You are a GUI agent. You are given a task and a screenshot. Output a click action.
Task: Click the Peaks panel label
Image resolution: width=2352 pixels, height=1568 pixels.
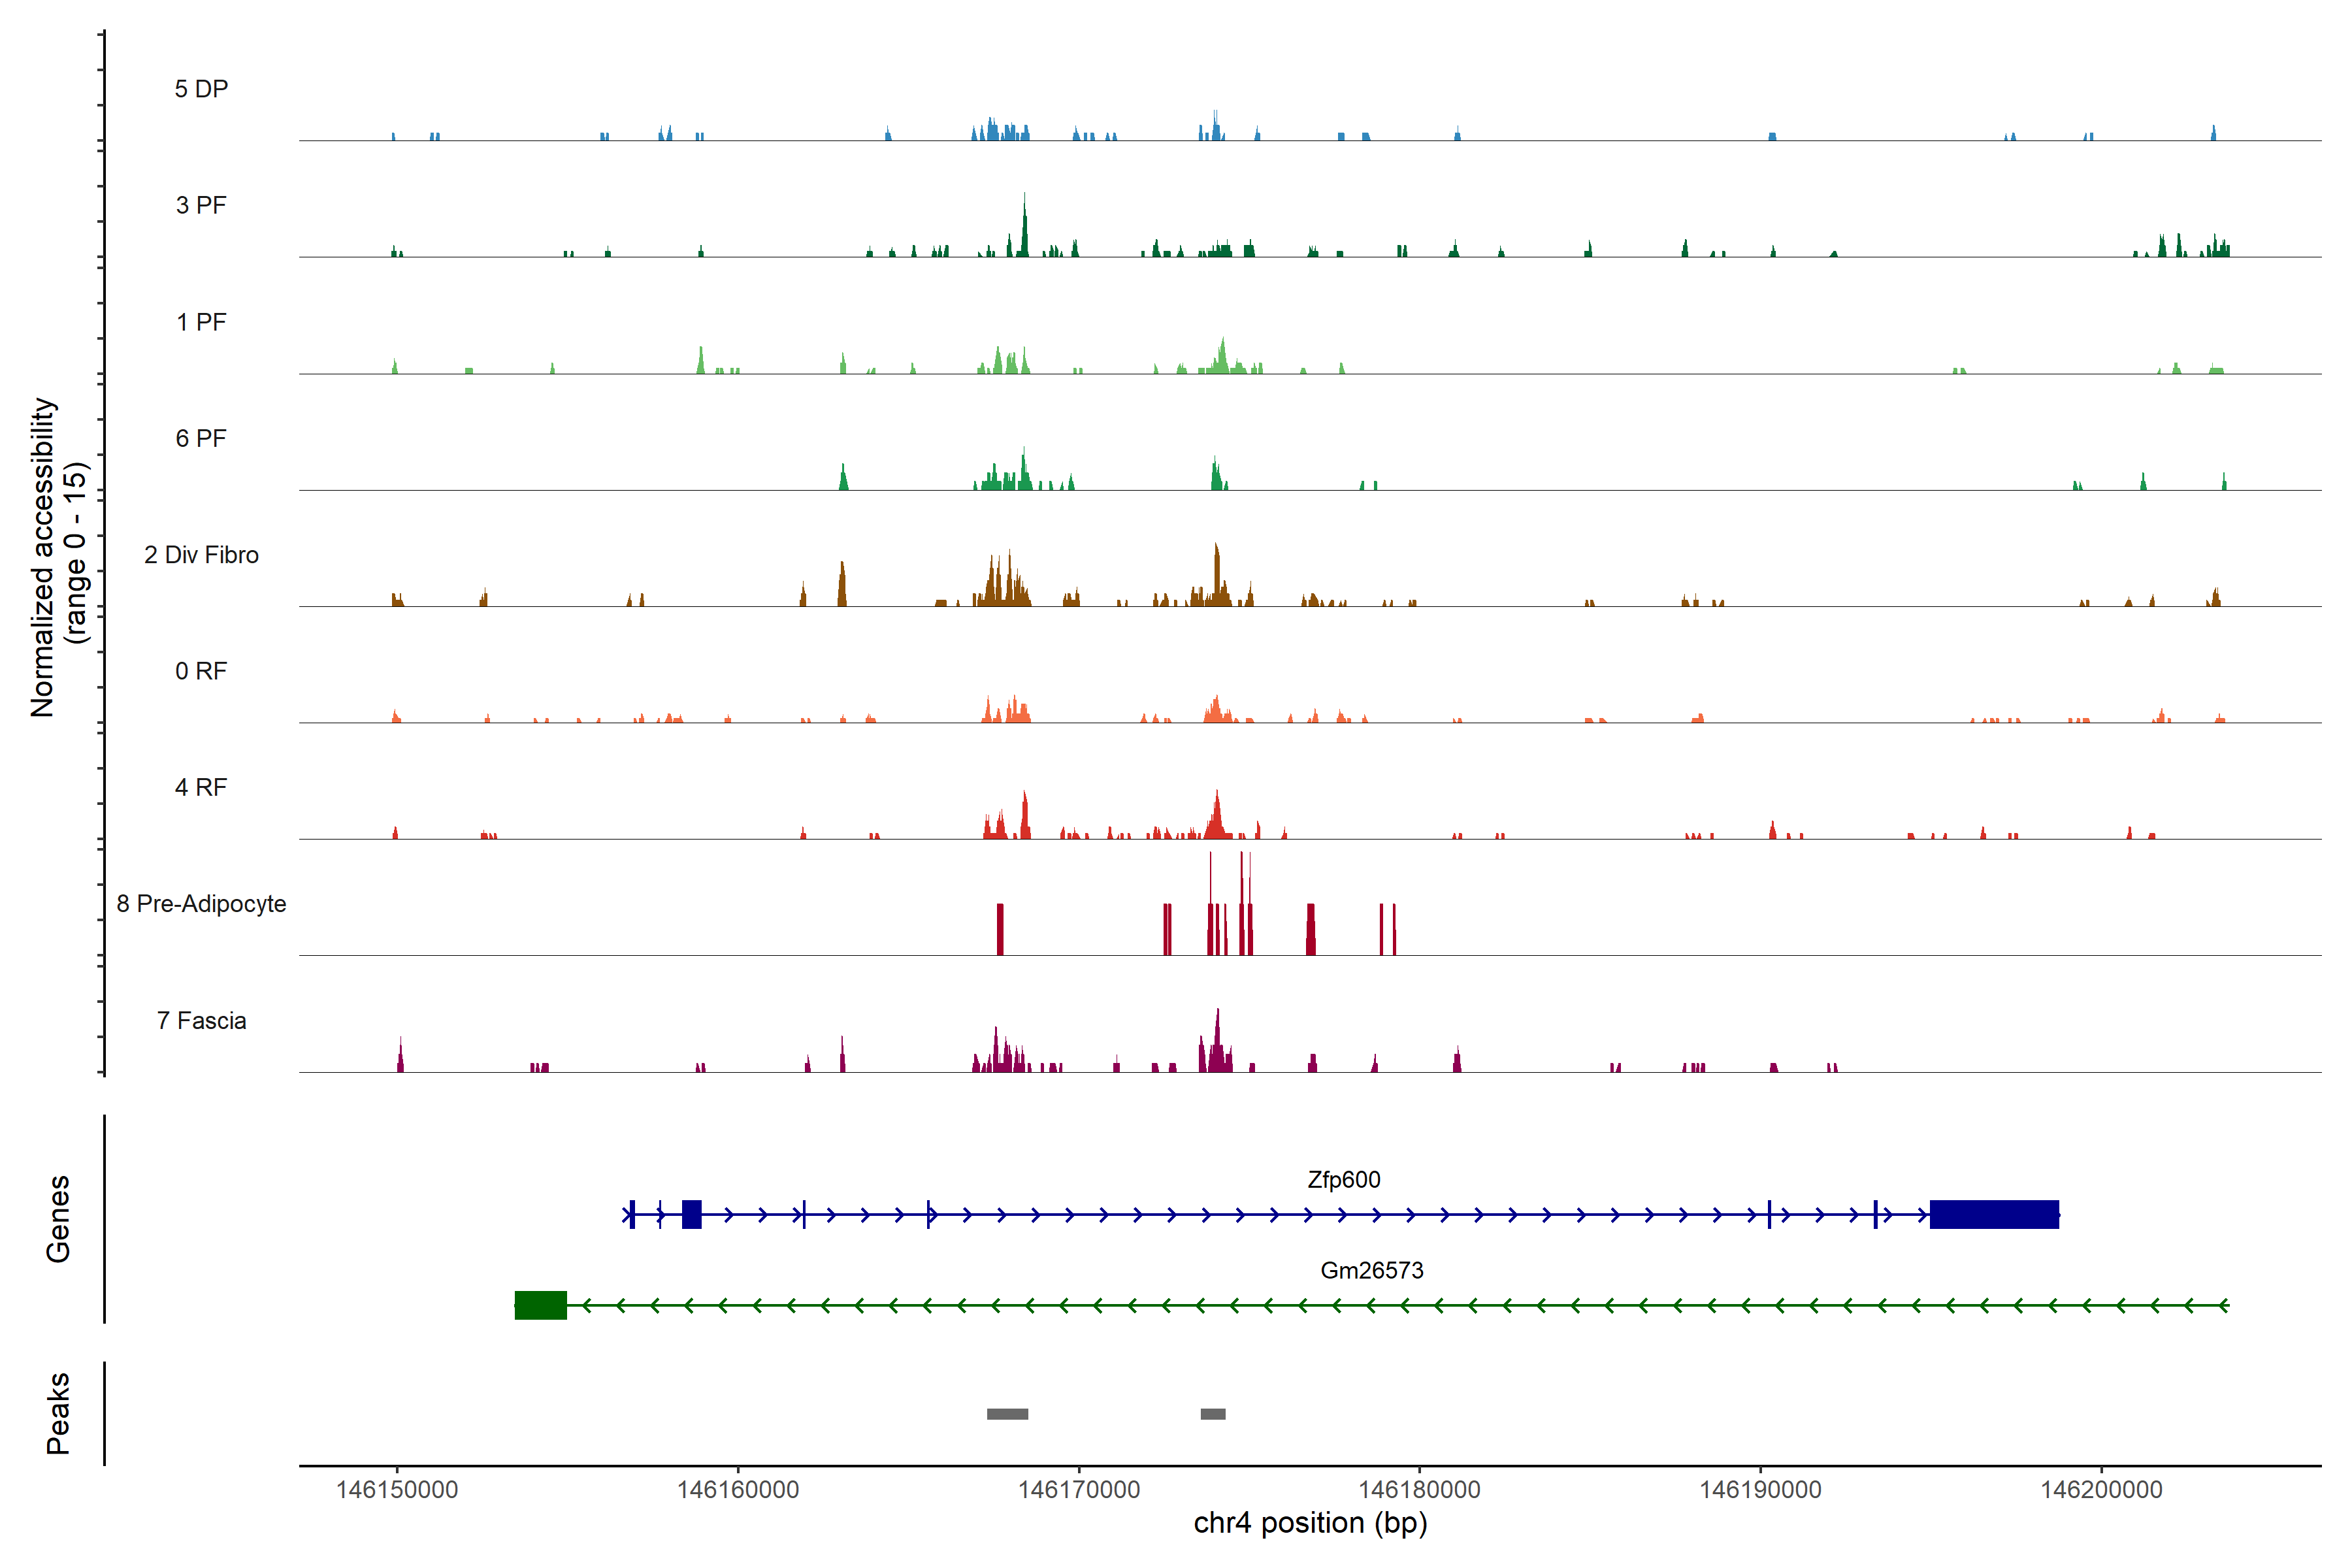tap(58, 1413)
